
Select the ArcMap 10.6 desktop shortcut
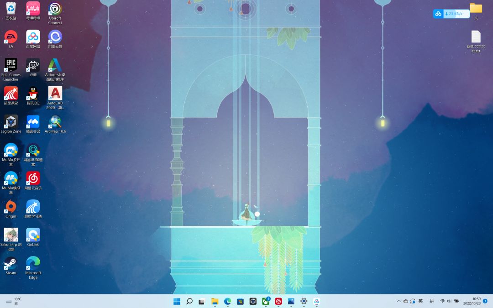[x=55, y=124]
